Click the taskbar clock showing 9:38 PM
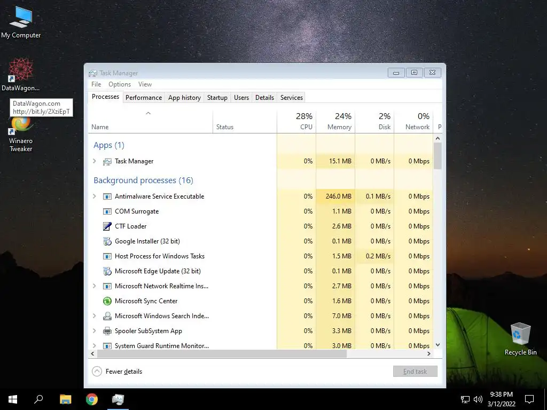Viewport: 547px width, 410px height. tap(501, 399)
